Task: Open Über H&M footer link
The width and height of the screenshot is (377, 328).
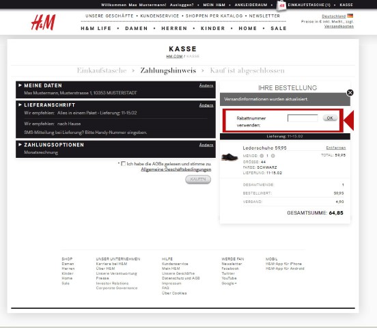Action: coord(105,269)
